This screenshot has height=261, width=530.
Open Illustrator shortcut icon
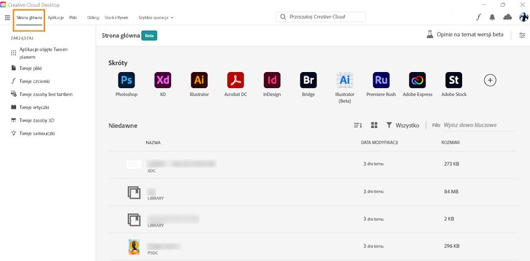click(199, 80)
